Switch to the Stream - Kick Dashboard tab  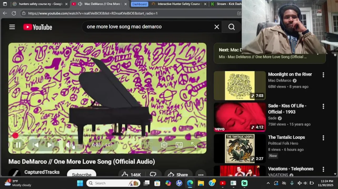(x=226, y=4)
